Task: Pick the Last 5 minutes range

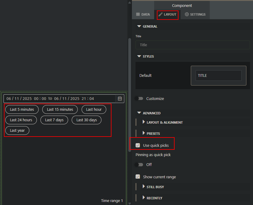Action: 22,110
